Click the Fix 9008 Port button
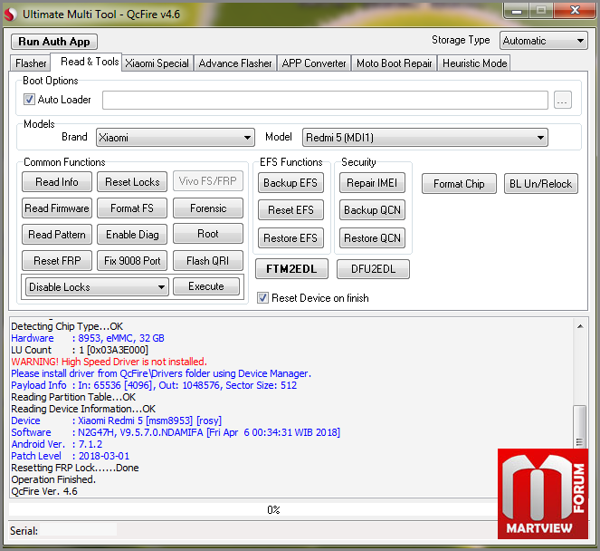Image resolution: width=600 pixels, height=551 pixels. pyautogui.click(x=132, y=261)
